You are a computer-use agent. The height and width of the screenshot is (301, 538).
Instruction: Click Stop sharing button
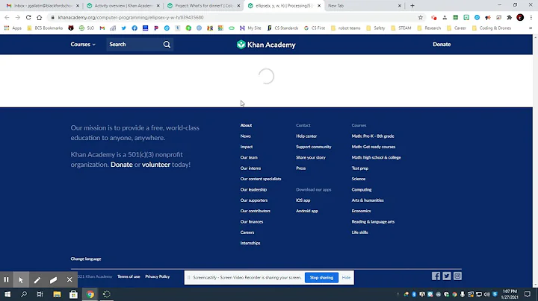coord(321,278)
